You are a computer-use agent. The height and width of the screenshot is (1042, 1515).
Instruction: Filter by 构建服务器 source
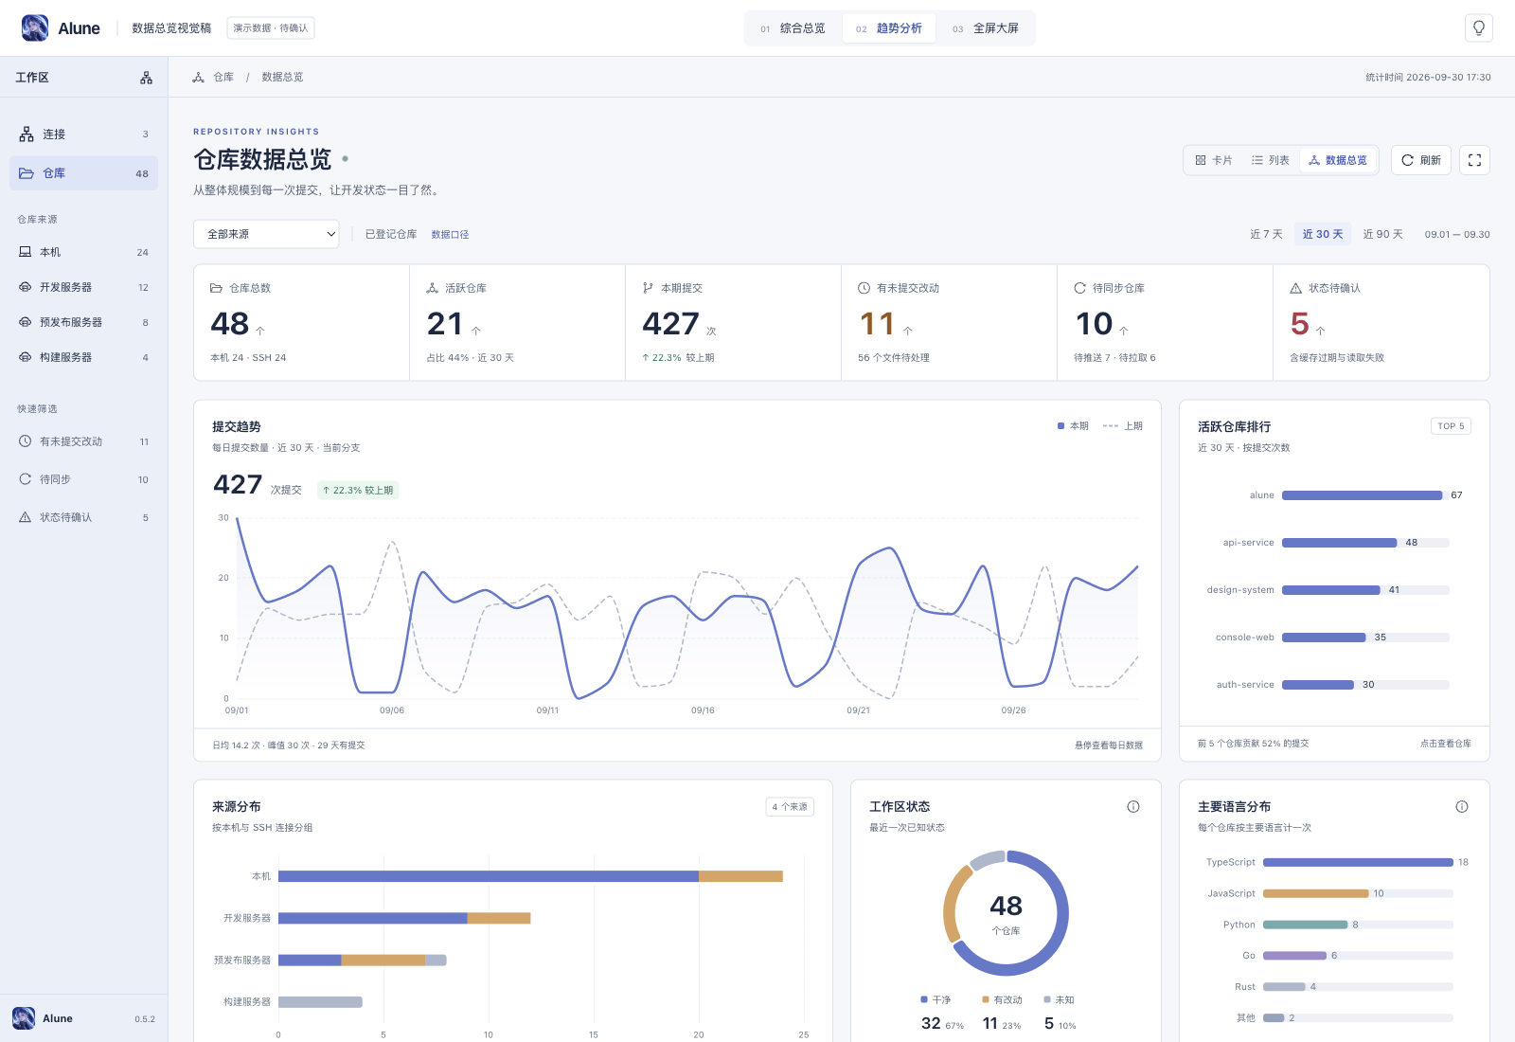tap(83, 357)
